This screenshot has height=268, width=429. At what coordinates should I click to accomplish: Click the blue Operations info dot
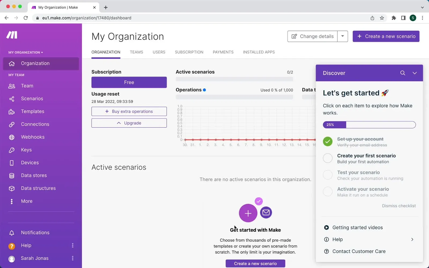point(204,90)
